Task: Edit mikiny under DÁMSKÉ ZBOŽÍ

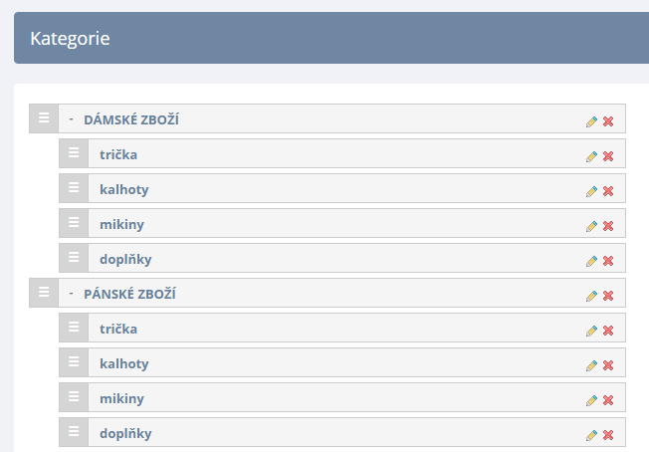Action: pyautogui.click(x=591, y=226)
